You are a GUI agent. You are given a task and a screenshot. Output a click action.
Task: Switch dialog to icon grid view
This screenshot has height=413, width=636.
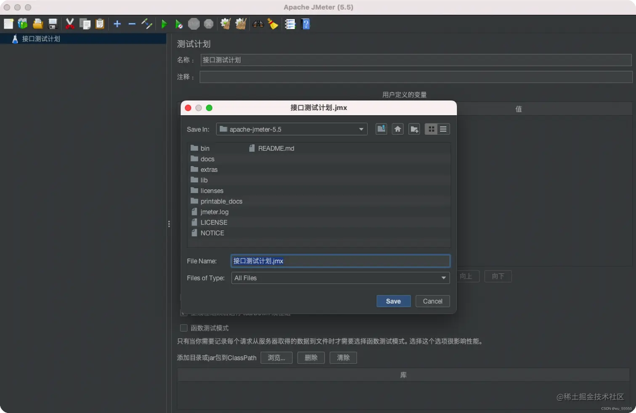tap(431, 129)
